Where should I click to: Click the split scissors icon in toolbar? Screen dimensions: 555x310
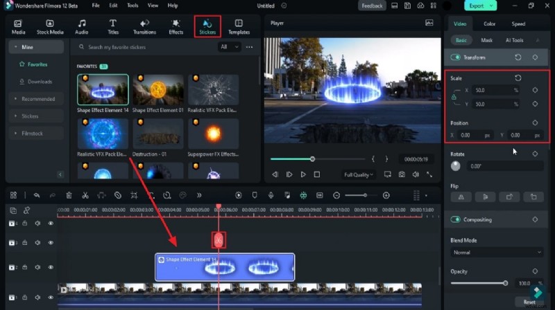coord(85,195)
